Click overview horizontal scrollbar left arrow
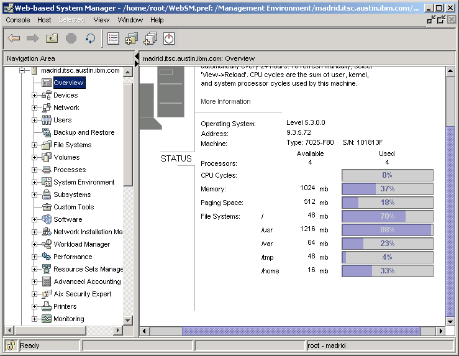Viewport: 459px width, 356px height. point(144,331)
